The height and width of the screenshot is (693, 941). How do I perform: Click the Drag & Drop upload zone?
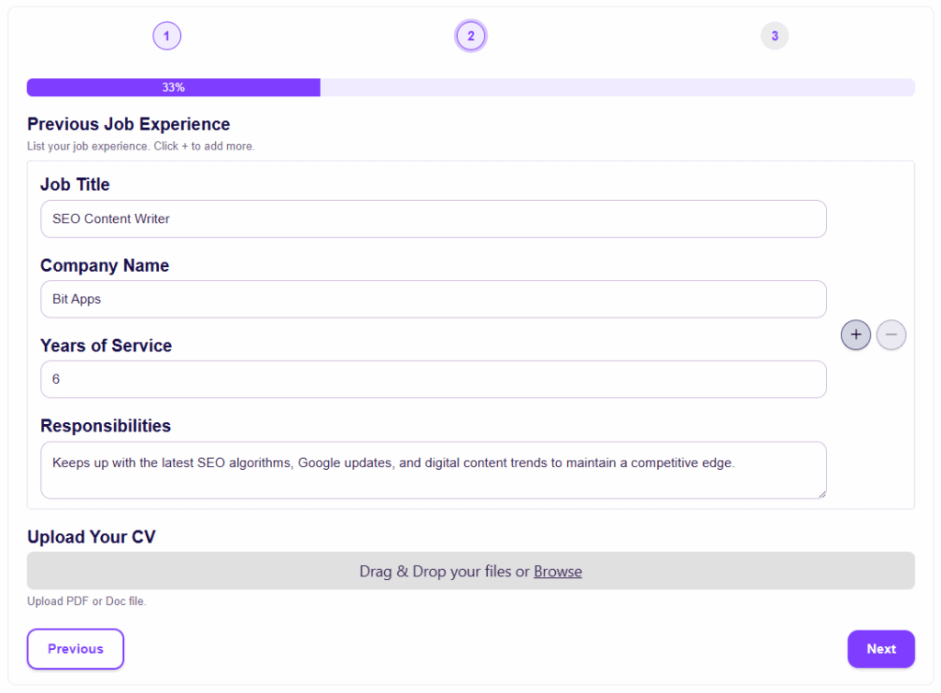[276, 571]
